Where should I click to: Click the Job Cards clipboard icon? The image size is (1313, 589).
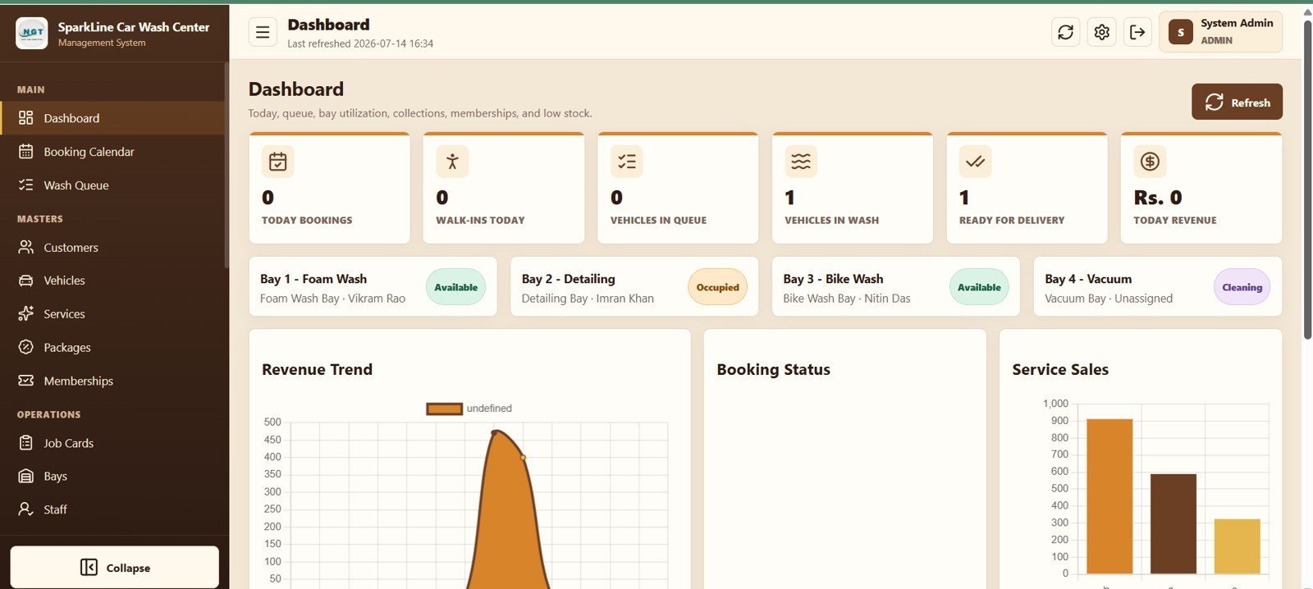click(x=26, y=443)
